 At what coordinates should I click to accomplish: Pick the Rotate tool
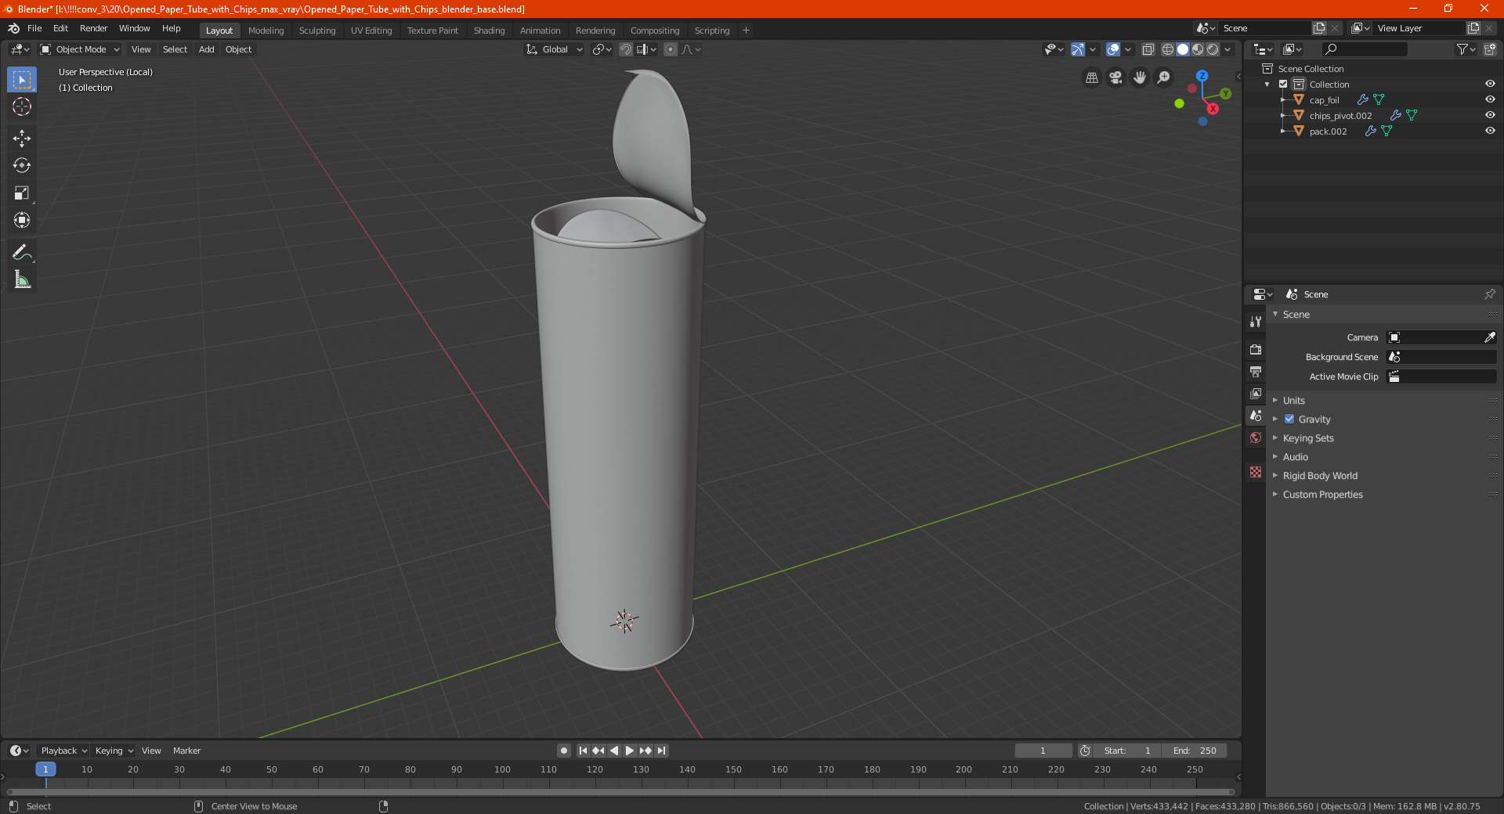(x=22, y=165)
